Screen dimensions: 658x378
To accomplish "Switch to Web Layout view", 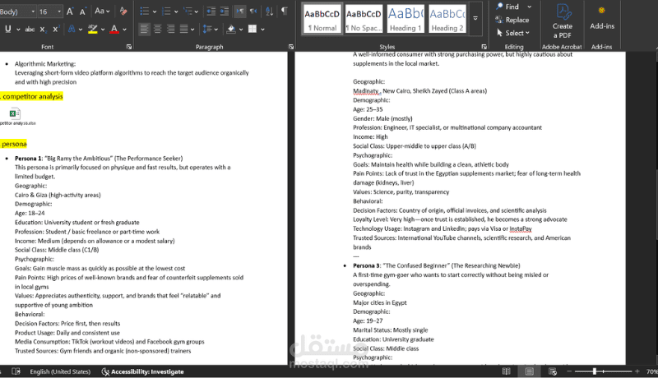I will (553, 371).
